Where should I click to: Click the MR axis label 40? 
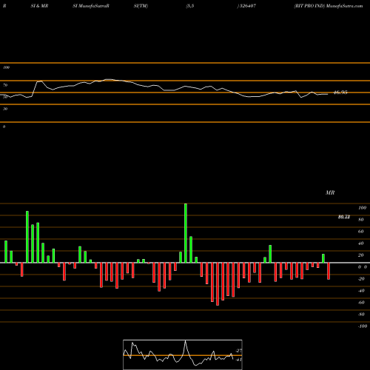click(360, 243)
